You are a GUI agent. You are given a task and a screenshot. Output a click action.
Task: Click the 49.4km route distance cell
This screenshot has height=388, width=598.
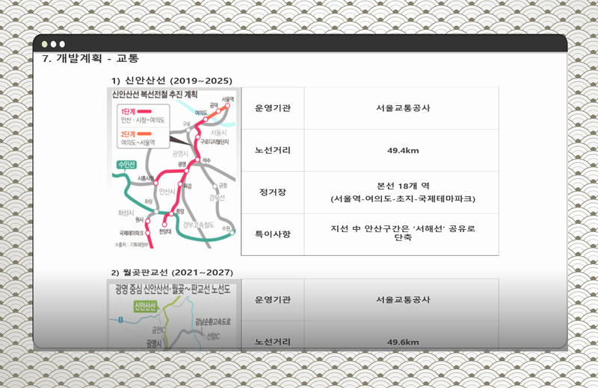tap(403, 151)
